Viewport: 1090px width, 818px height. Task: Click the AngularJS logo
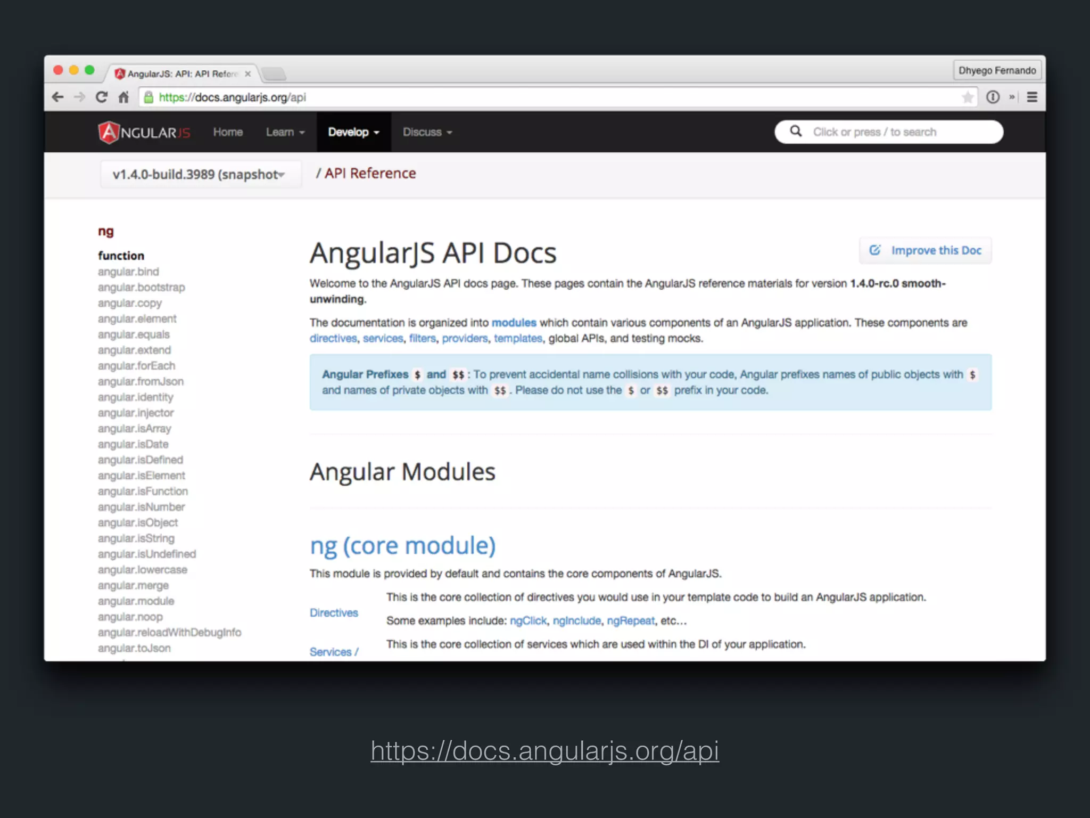(x=144, y=133)
